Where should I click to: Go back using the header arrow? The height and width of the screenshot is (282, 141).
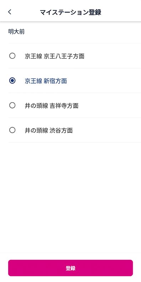click(x=10, y=12)
